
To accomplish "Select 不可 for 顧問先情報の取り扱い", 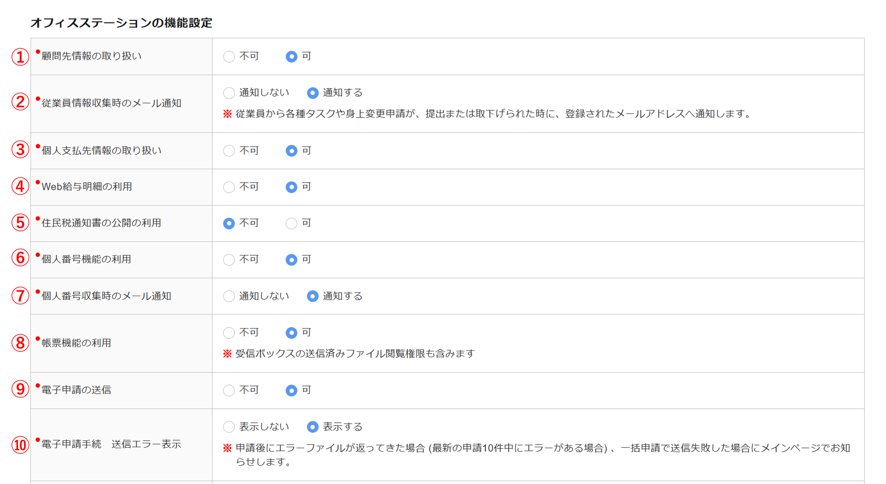I will pos(229,57).
